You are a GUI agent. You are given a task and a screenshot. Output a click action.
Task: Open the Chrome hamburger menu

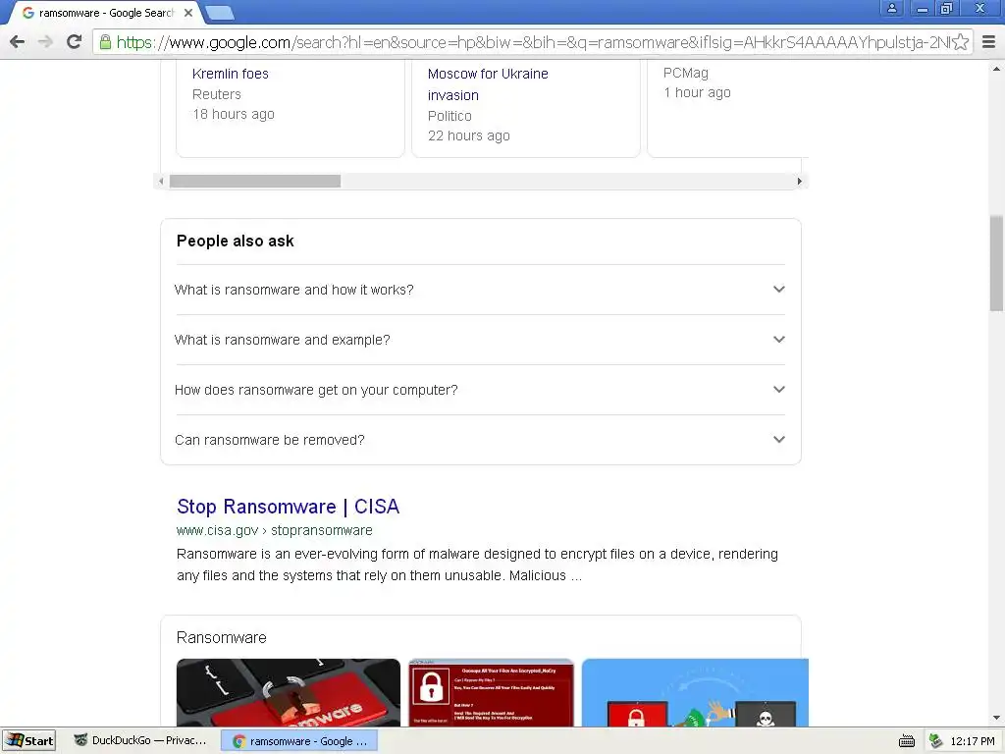(x=989, y=42)
